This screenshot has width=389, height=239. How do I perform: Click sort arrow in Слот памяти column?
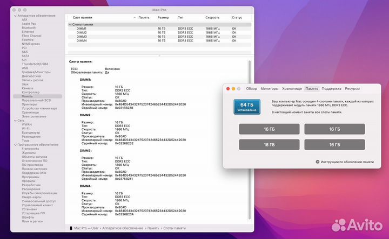(135, 18)
